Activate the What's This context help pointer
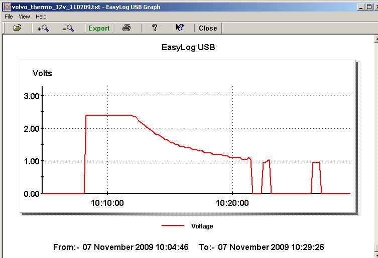This screenshot has width=378, height=258. pyautogui.click(x=180, y=28)
